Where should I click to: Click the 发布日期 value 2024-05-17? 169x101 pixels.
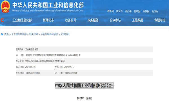(69, 67)
